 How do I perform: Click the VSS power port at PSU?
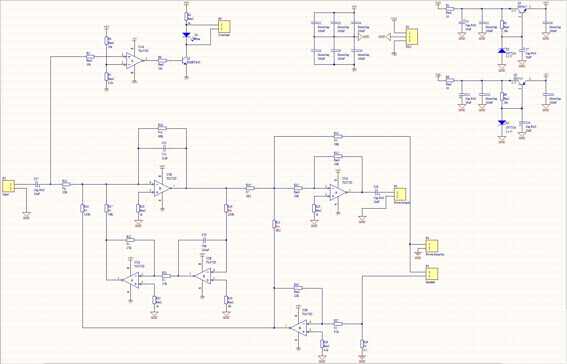tap(394, 54)
